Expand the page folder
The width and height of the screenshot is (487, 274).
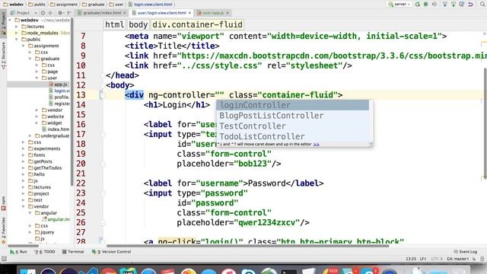[37, 72]
